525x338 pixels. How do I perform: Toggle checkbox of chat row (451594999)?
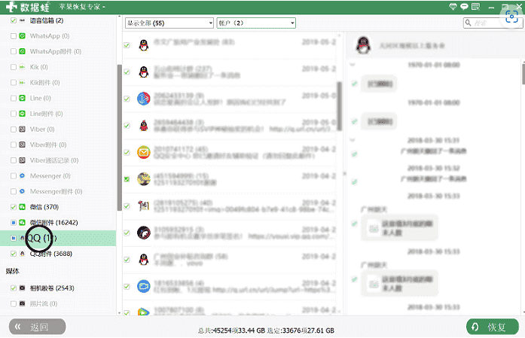coord(127,179)
